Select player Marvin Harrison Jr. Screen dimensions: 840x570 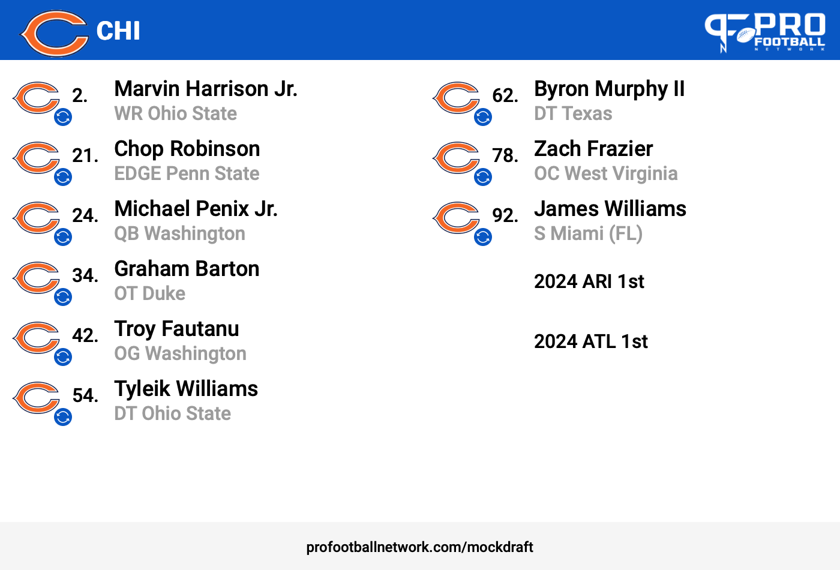pos(206,89)
